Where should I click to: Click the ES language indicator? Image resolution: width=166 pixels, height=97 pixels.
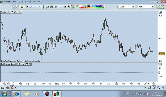click(128, 93)
